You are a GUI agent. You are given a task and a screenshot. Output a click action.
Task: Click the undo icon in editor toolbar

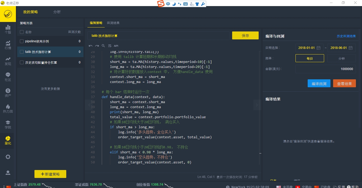91,46
